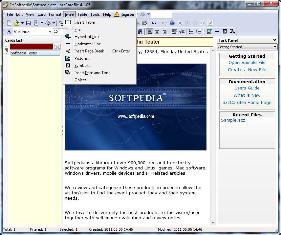Click the Register menu item
This screenshot has width=281, height=235.
click(x=124, y=14)
